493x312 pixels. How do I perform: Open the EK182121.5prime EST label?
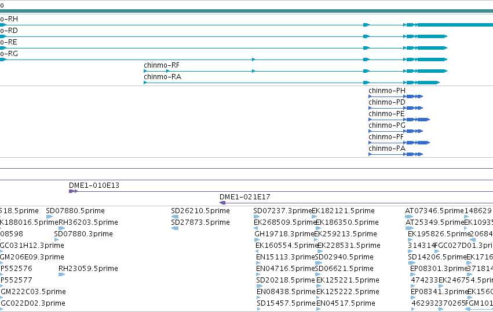tap(343, 211)
